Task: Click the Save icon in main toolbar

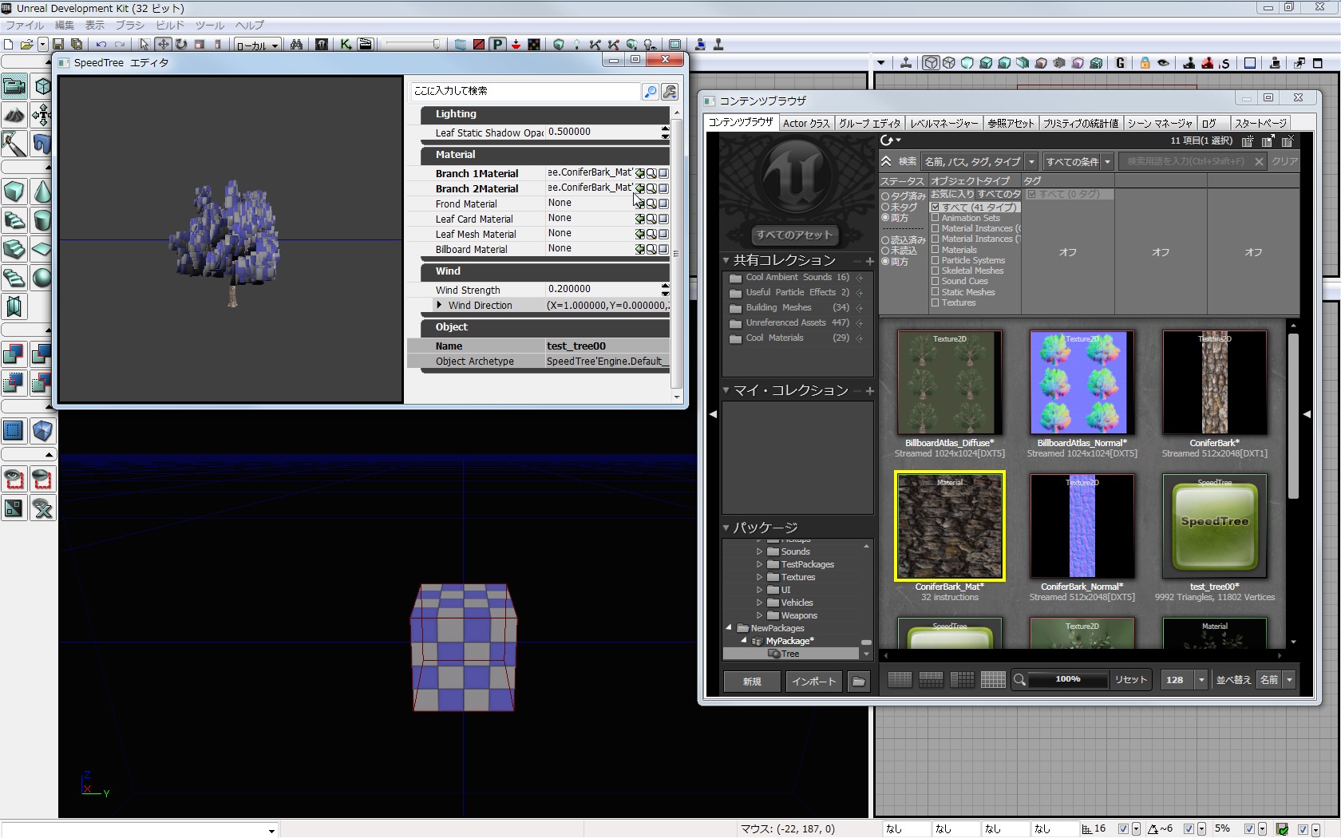Action: pyautogui.click(x=58, y=45)
